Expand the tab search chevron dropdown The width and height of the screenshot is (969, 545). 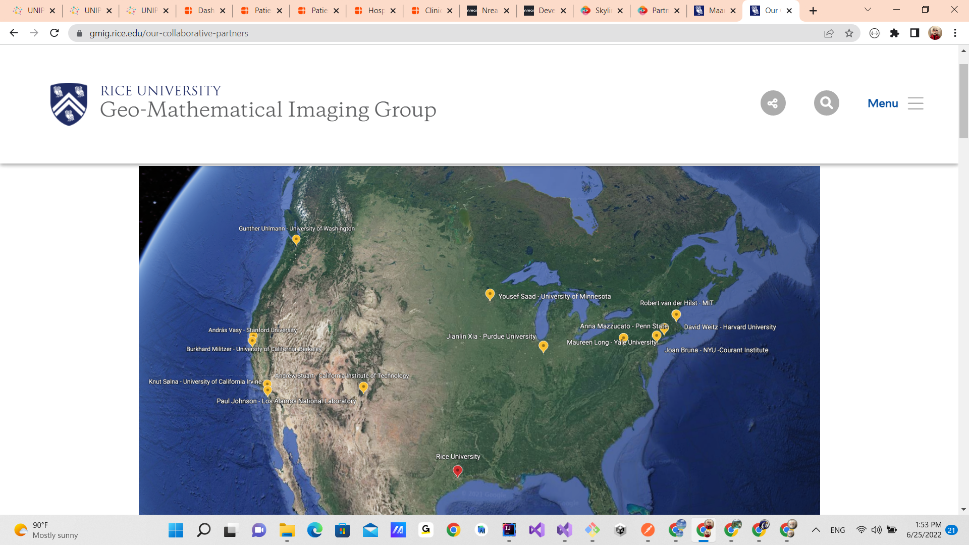868,10
